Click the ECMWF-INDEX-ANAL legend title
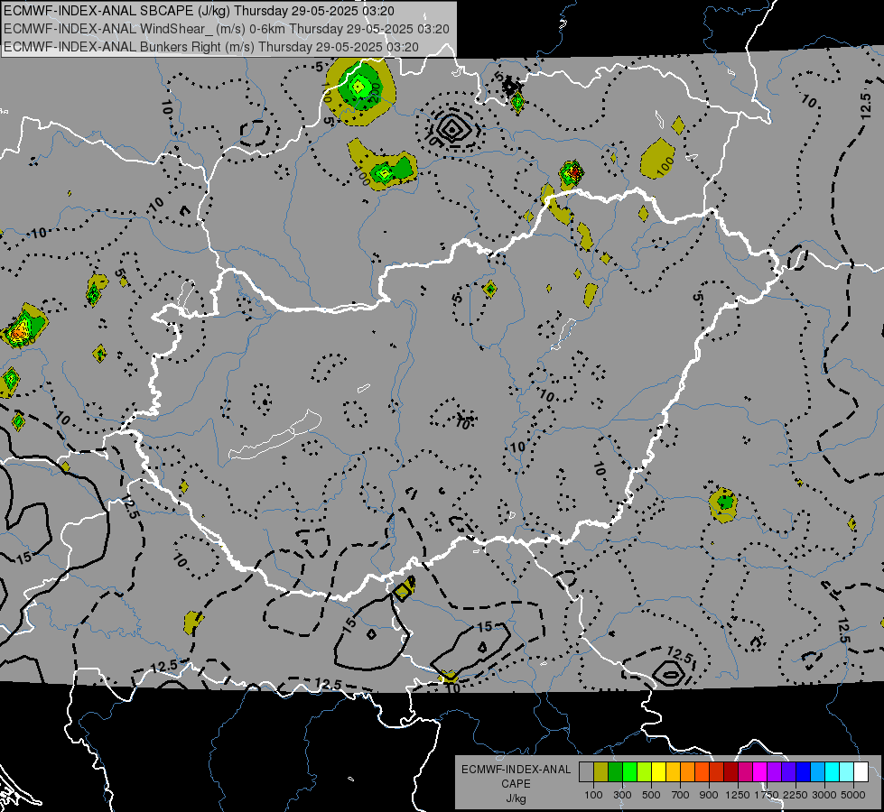The width and height of the screenshot is (884, 812). (516, 770)
